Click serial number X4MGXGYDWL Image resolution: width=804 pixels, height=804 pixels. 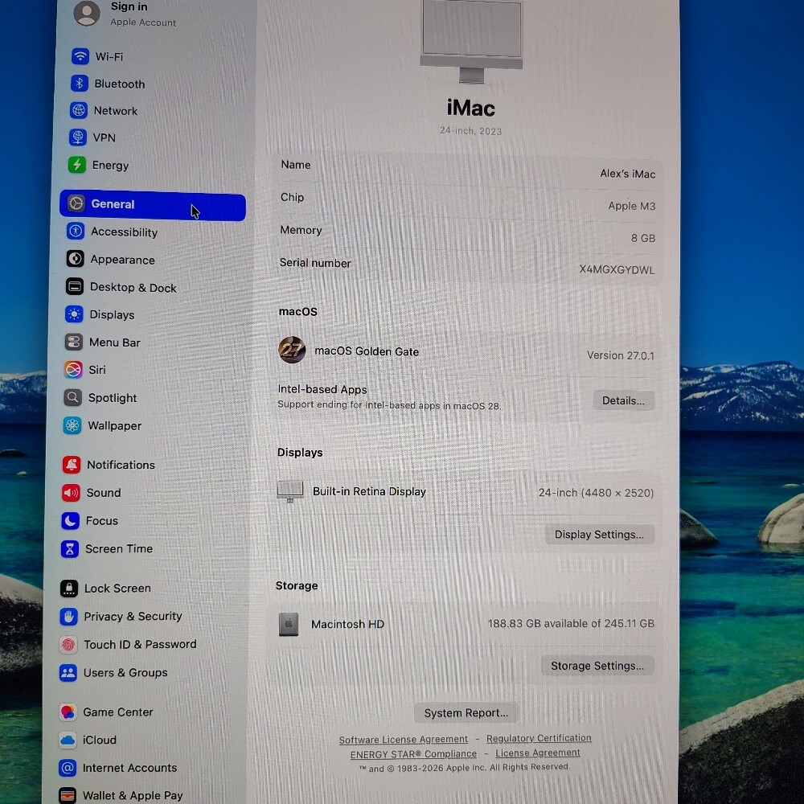point(617,269)
